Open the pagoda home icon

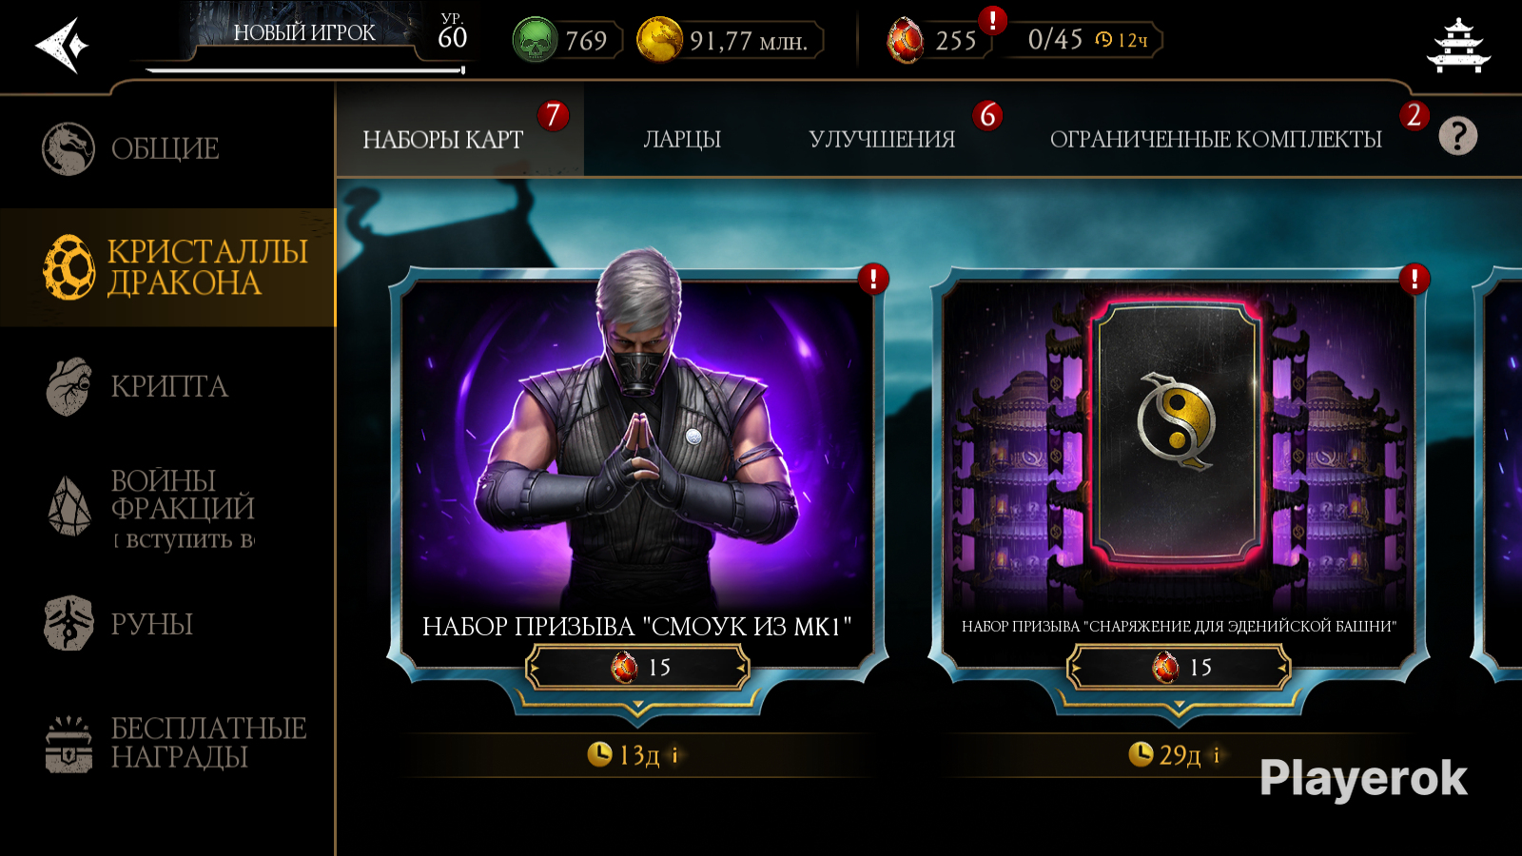tap(1458, 45)
